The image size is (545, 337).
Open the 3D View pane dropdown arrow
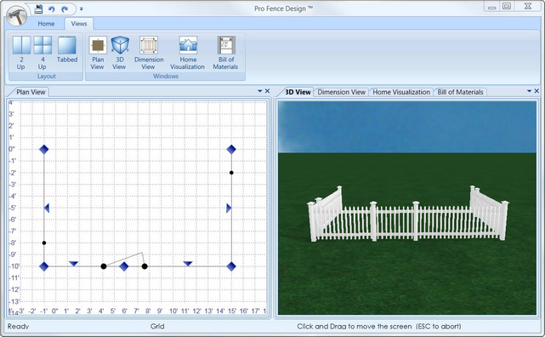point(529,91)
